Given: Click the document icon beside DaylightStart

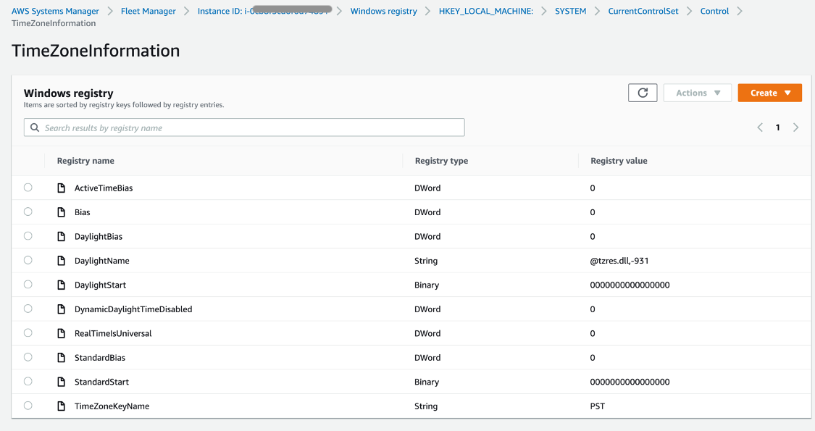Looking at the screenshot, I should click(x=61, y=284).
